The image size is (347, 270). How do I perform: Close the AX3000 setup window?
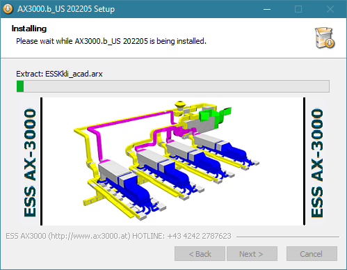coord(330,9)
